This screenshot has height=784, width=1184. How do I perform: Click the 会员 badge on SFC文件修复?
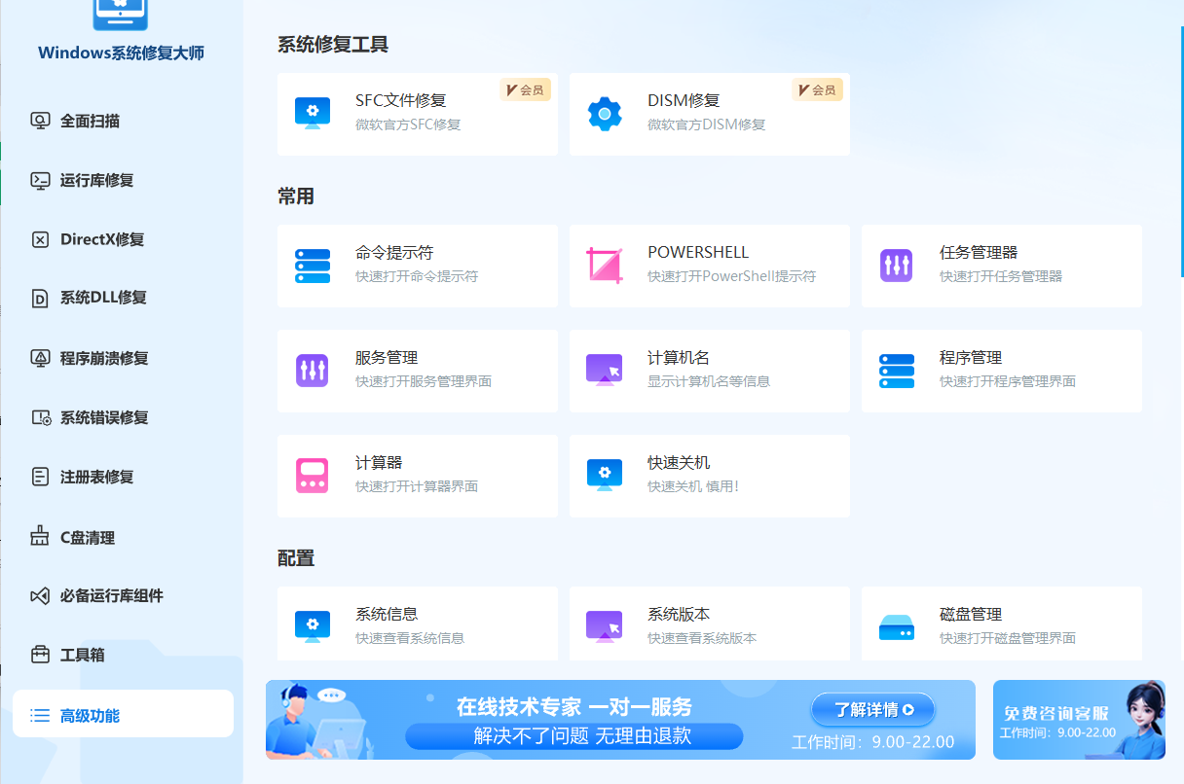click(526, 89)
